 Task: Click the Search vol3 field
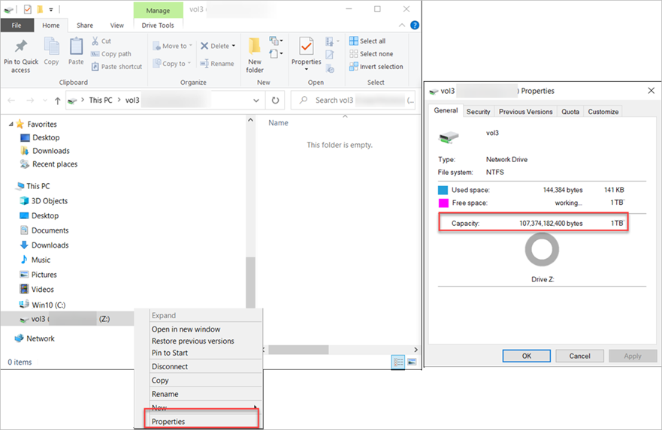click(x=353, y=101)
